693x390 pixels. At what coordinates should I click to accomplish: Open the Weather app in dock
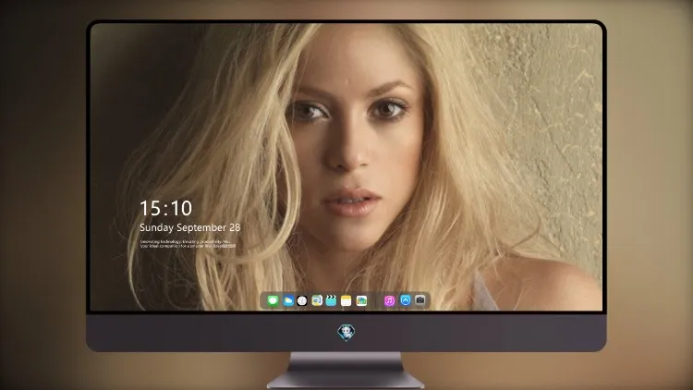pos(287,300)
